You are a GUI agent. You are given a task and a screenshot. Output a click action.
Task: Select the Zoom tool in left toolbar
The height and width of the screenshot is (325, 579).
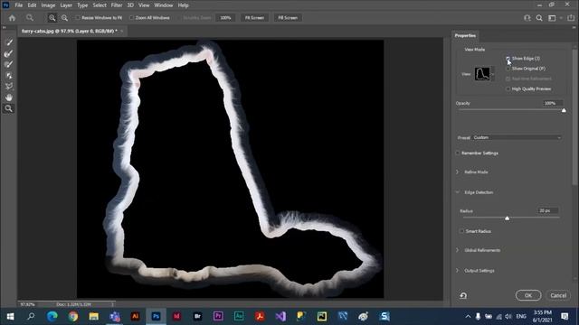point(8,108)
